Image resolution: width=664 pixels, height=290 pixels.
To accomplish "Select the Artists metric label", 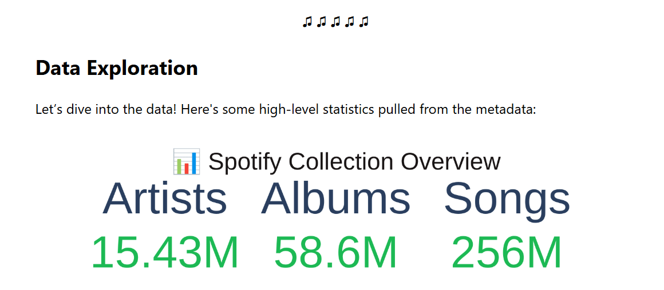I will (x=165, y=198).
